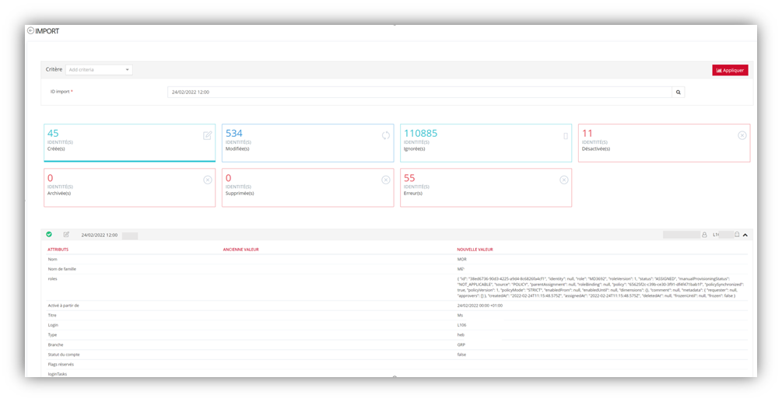Select the 110885 Ignorée(s) identities card
The width and height of the screenshot is (782, 402).
tap(486, 143)
